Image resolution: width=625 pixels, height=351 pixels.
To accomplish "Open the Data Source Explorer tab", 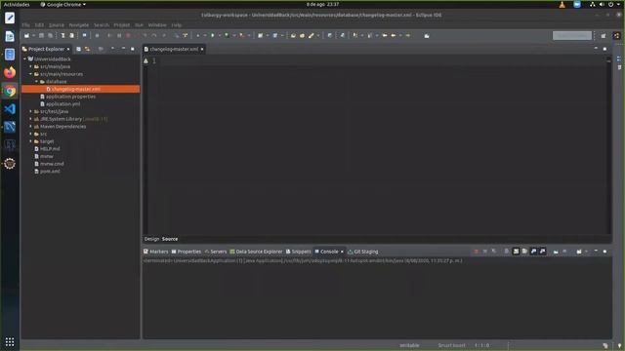I will (x=256, y=252).
